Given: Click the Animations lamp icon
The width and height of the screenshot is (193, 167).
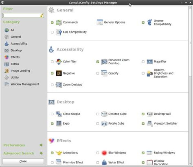Looking at the screenshot, I should (x=59, y=153).
